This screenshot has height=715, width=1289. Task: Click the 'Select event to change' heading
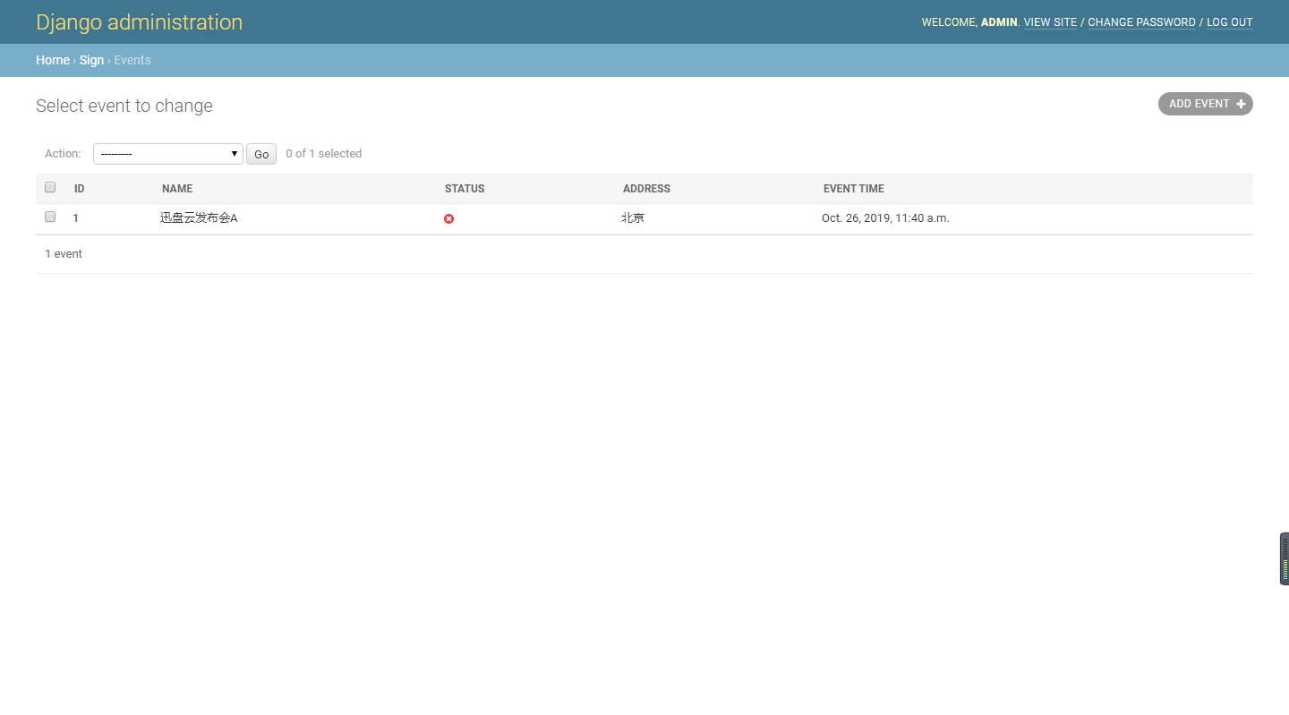124,106
